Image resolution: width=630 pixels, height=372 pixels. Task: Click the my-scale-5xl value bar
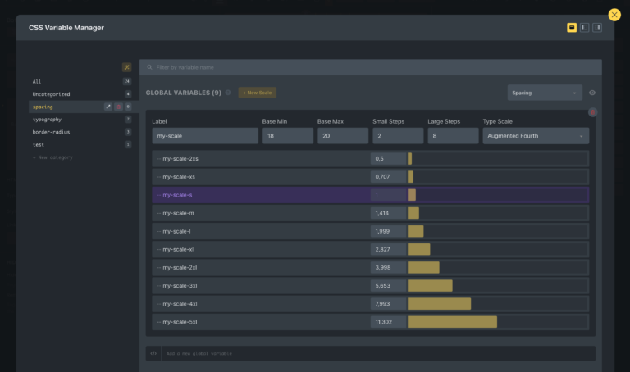(453, 322)
